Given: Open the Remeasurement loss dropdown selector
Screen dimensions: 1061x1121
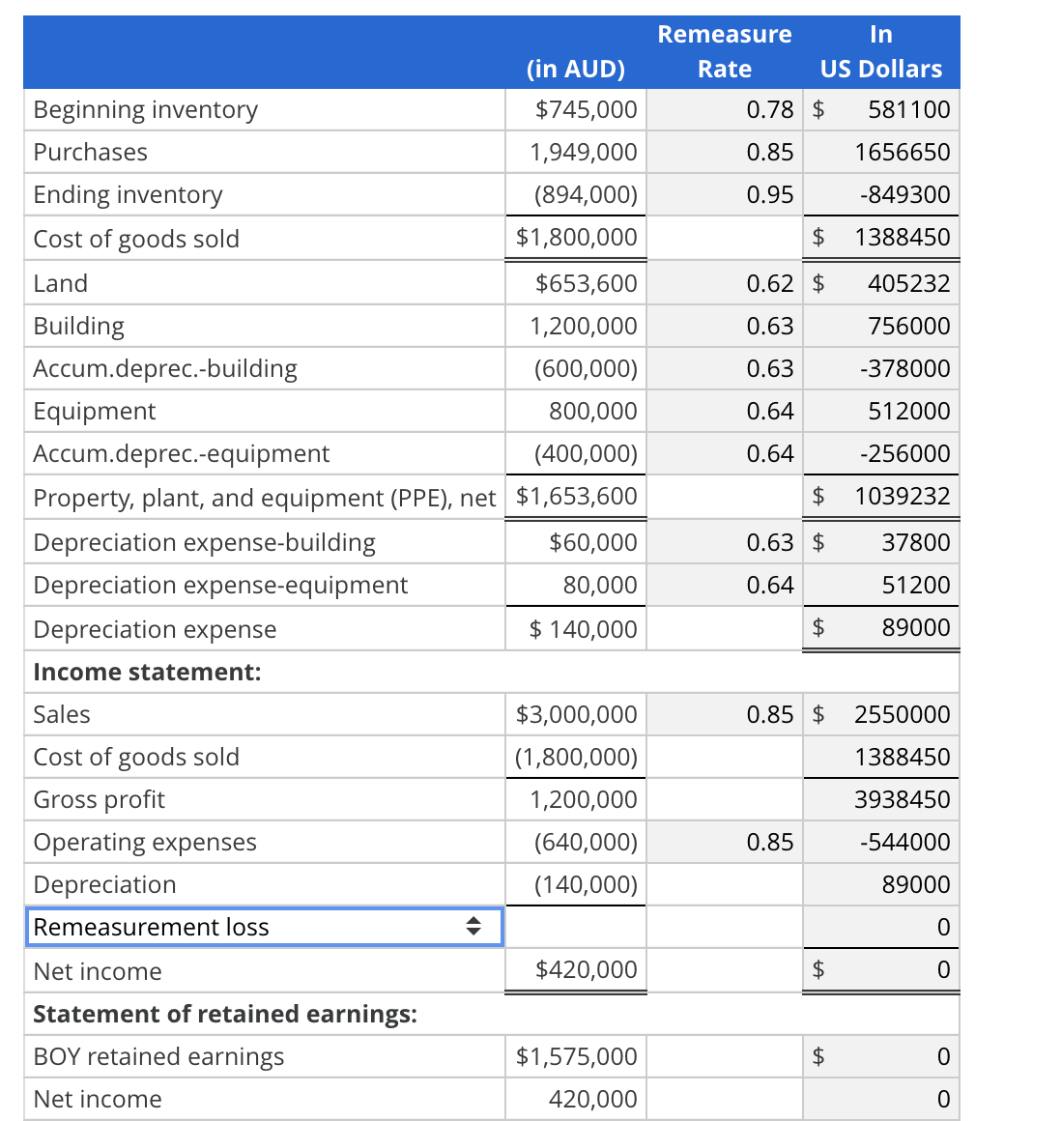Looking at the screenshot, I should tap(264, 926).
